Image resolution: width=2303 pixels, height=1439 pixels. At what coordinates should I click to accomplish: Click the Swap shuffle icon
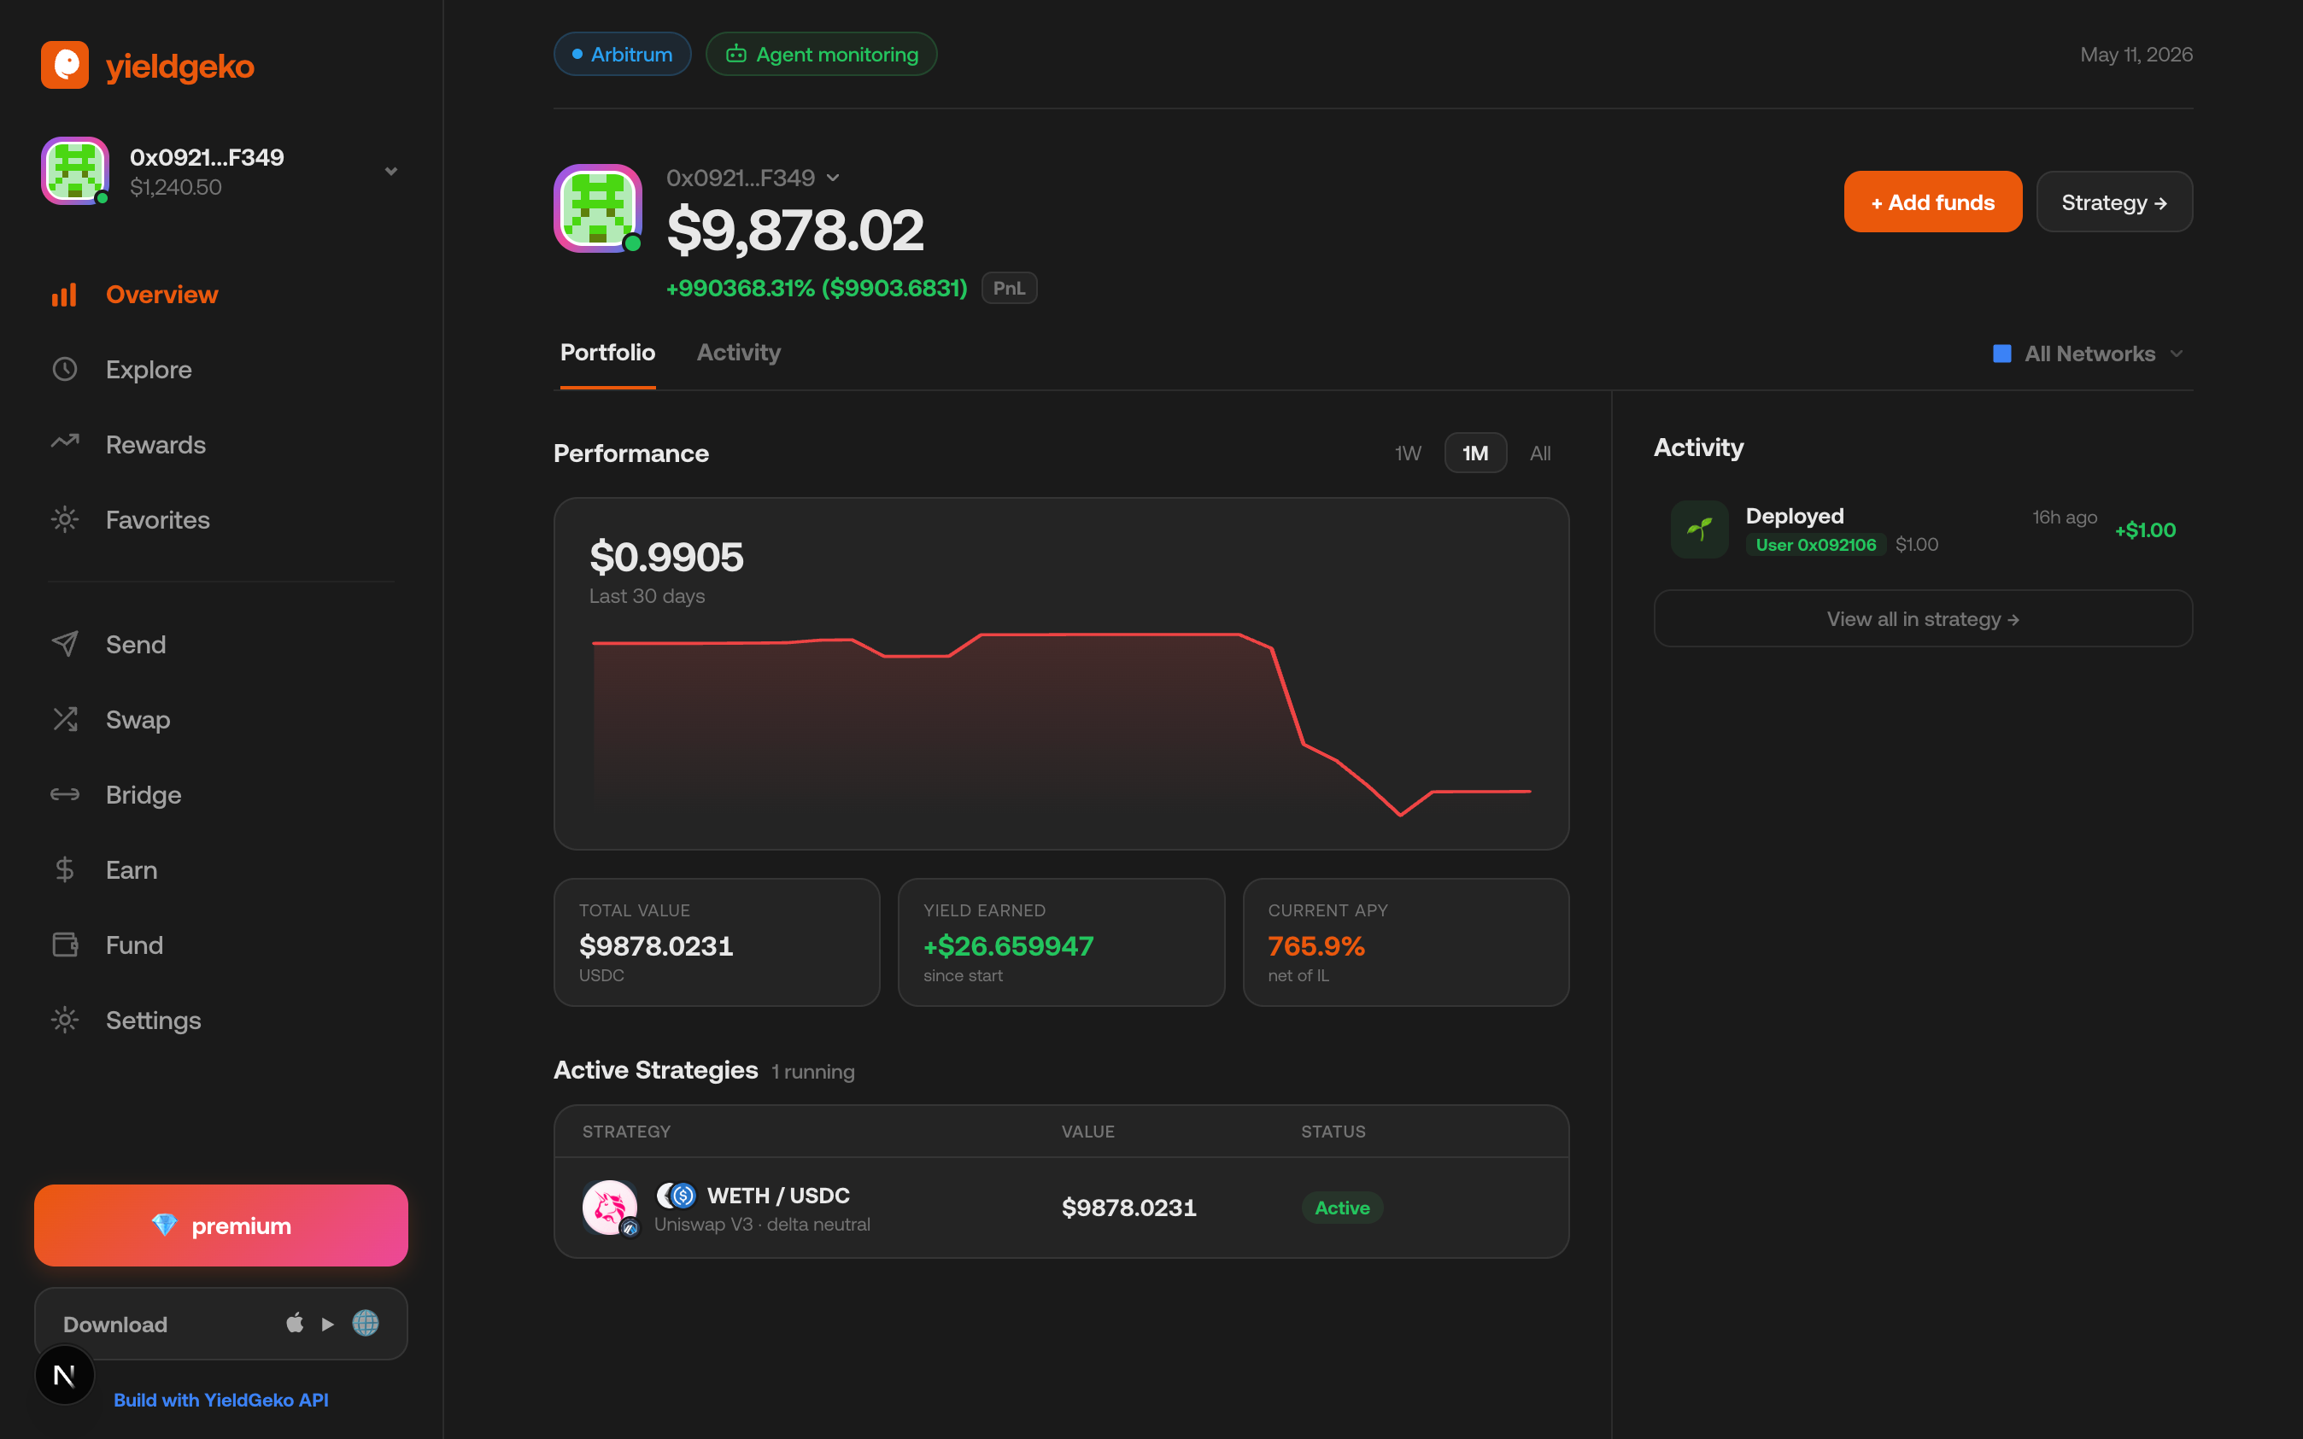tap(64, 719)
